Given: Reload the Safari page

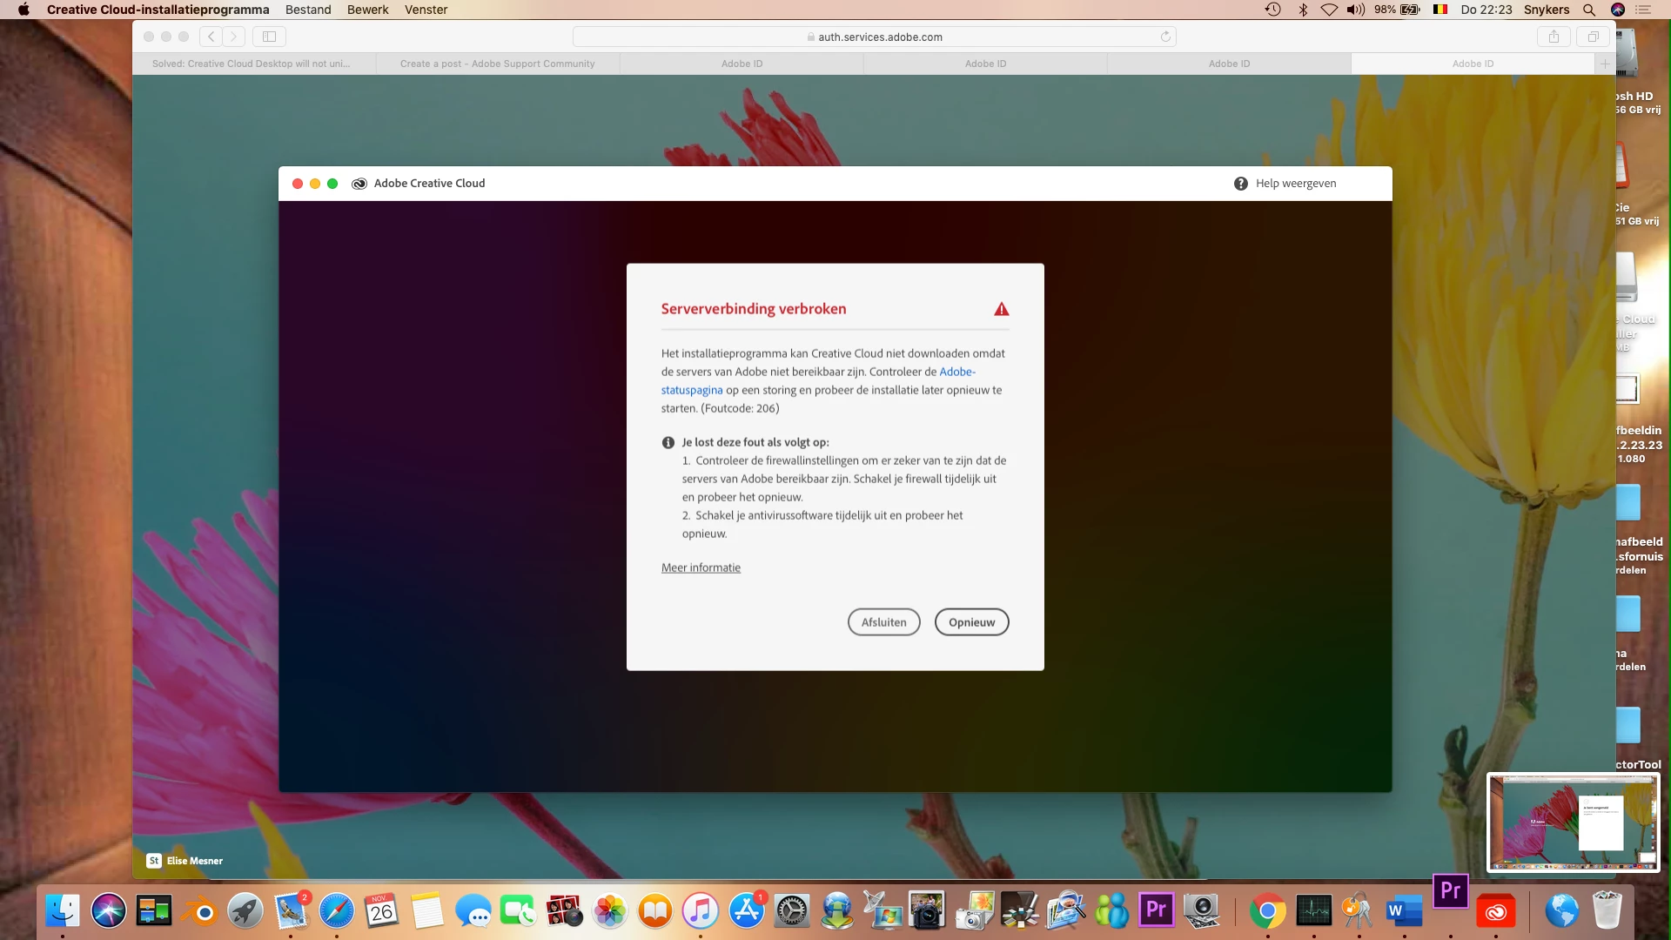Looking at the screenshot, I should pyautogui.click(x=1166, y=37).
